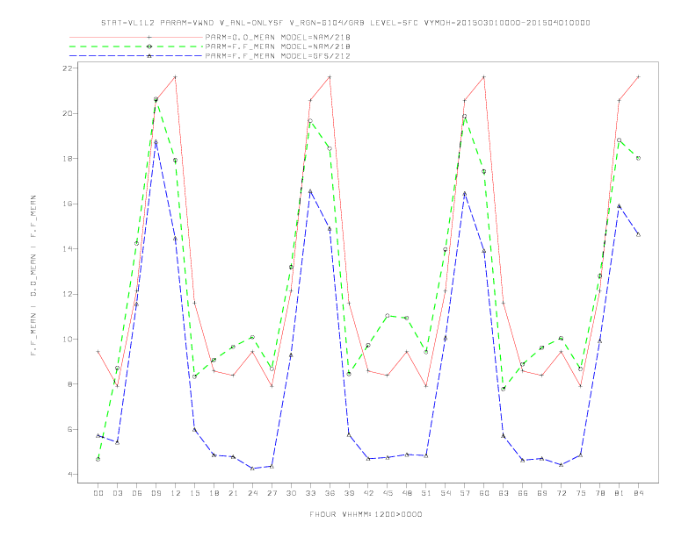Click the chart title beginning STAT=VL1L2 PARAM=VWND
The width and height of the screenshot is (696, 537).
tap(345, 23)
